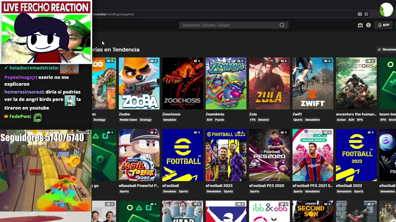Viewport: 396px width, 222px height.
Task: Focus the Streamers, Canales, Juegos search box
Action: pos(234,25)
